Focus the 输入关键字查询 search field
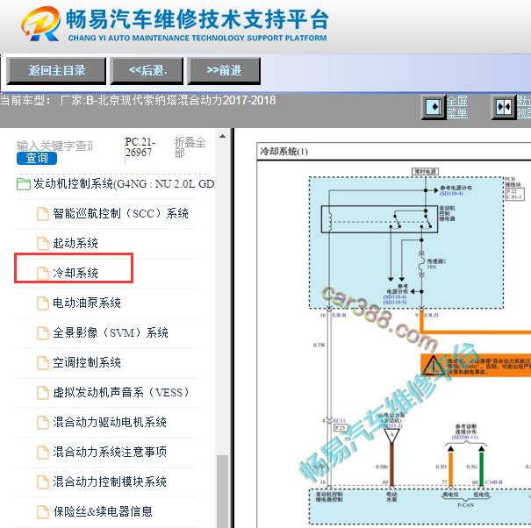The width and height of the screenshot is (531, 528). tap(54, 146)
